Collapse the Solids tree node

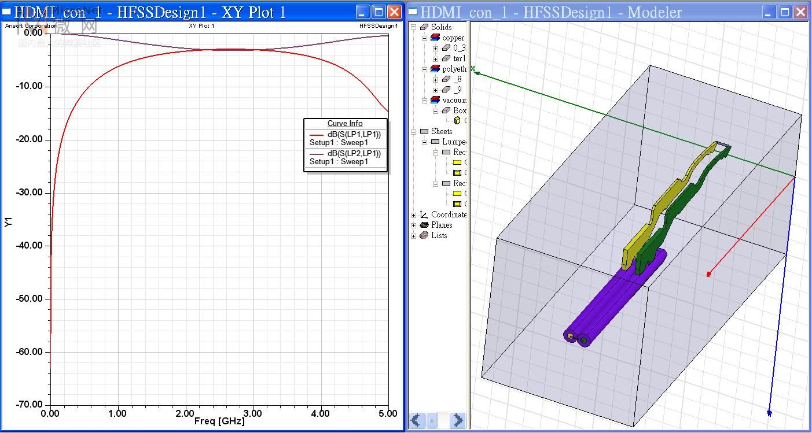[414, 27]
